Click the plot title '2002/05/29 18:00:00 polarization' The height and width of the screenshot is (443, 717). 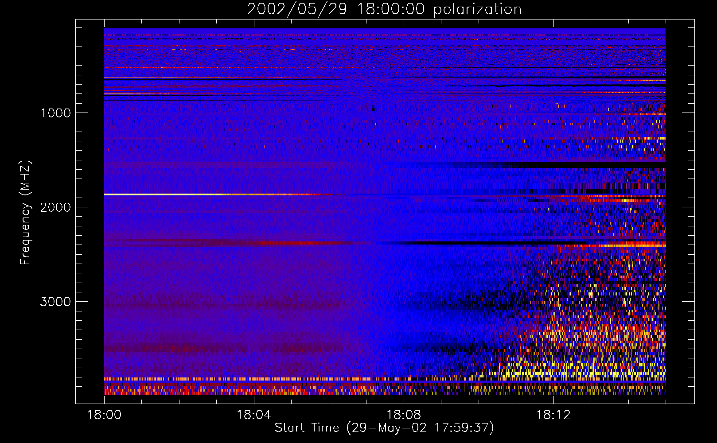(x=384, y=9)
